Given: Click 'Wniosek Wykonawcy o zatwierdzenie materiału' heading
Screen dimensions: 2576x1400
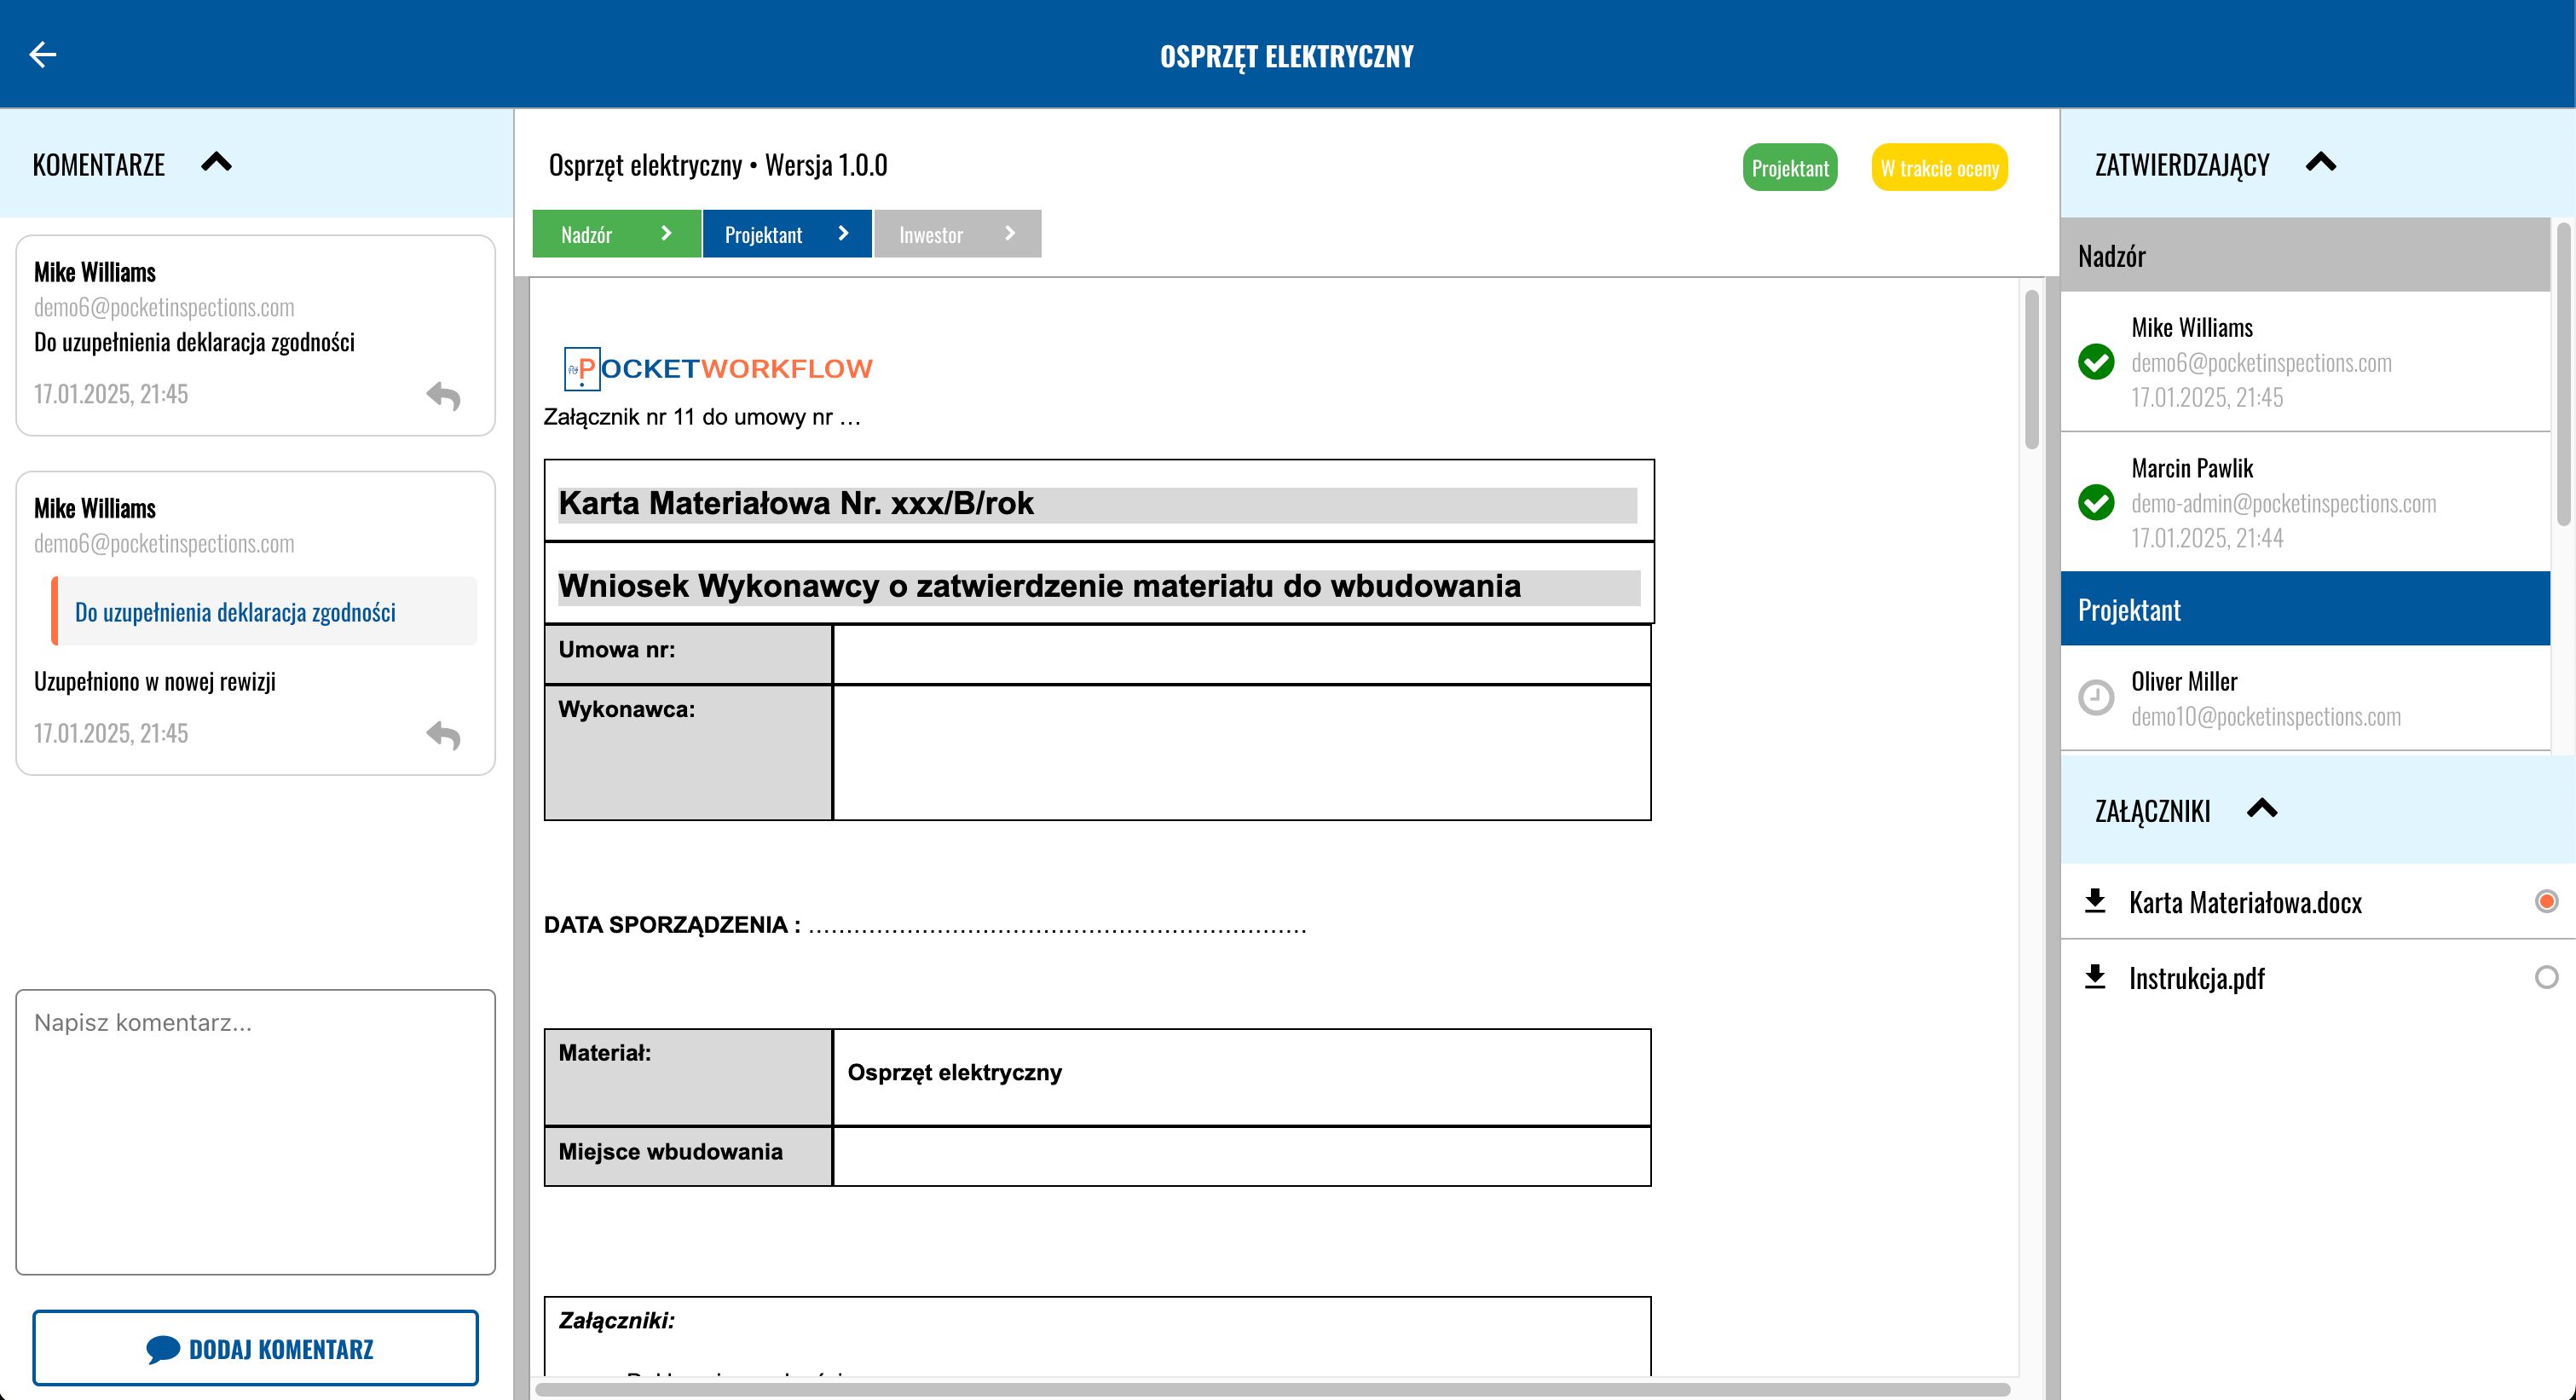Looking at the screenshot, I should (x=1040, y=586).
